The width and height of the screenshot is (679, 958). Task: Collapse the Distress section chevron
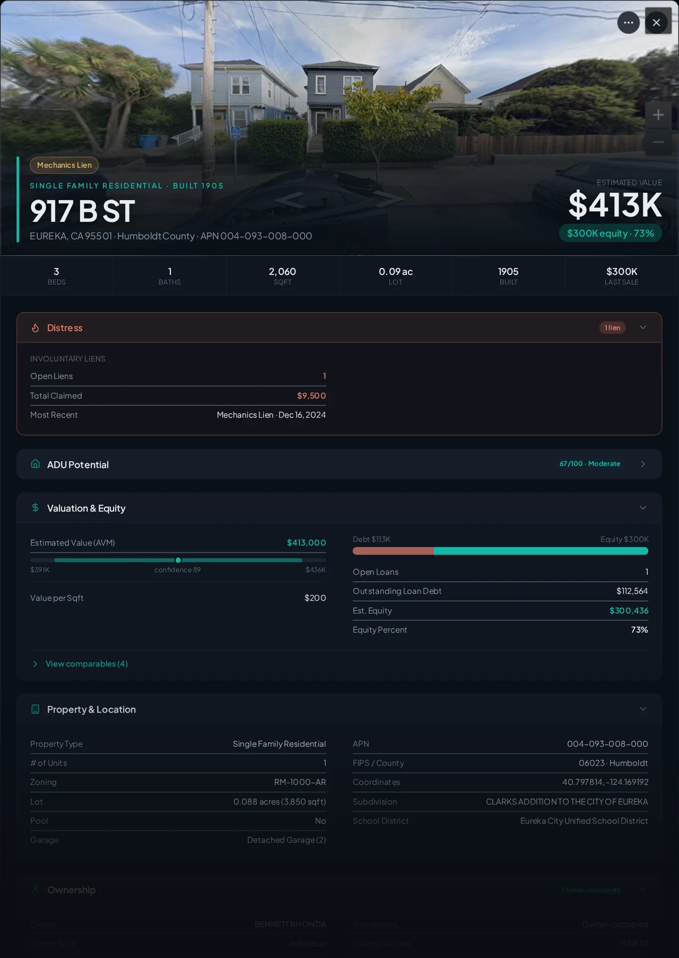click(x=643, y=327)
